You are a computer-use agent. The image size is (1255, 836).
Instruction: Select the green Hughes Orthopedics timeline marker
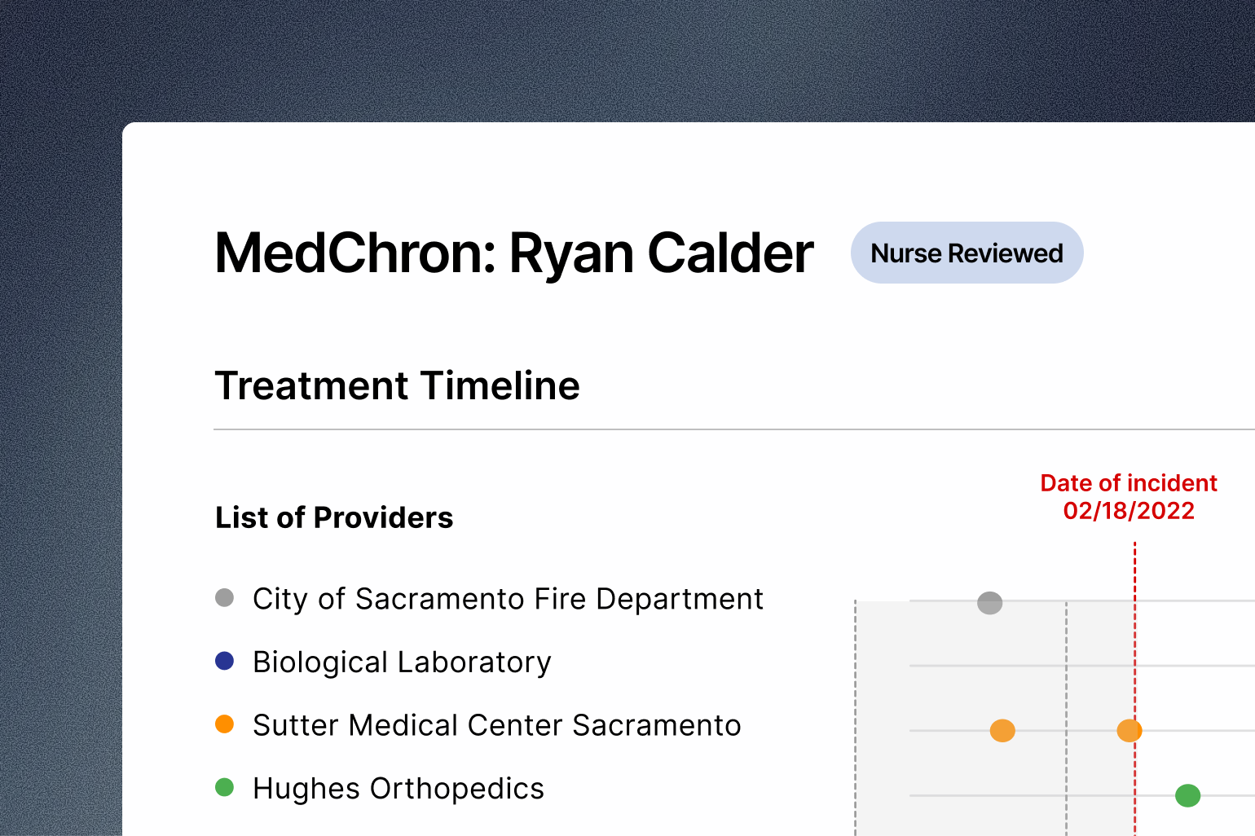point(1187,795)
